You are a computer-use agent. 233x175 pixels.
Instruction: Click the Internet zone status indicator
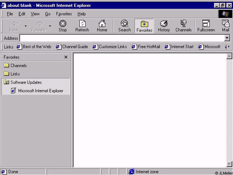143,172
